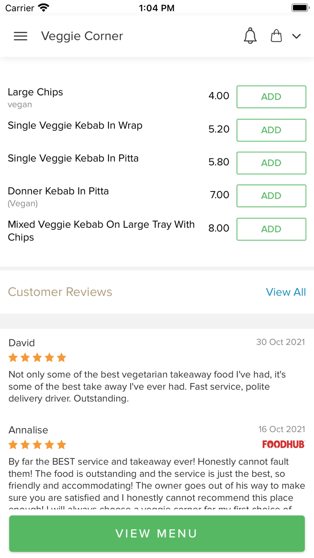Add Large Chips to order

pyautogui.click(x=271, y=97)
